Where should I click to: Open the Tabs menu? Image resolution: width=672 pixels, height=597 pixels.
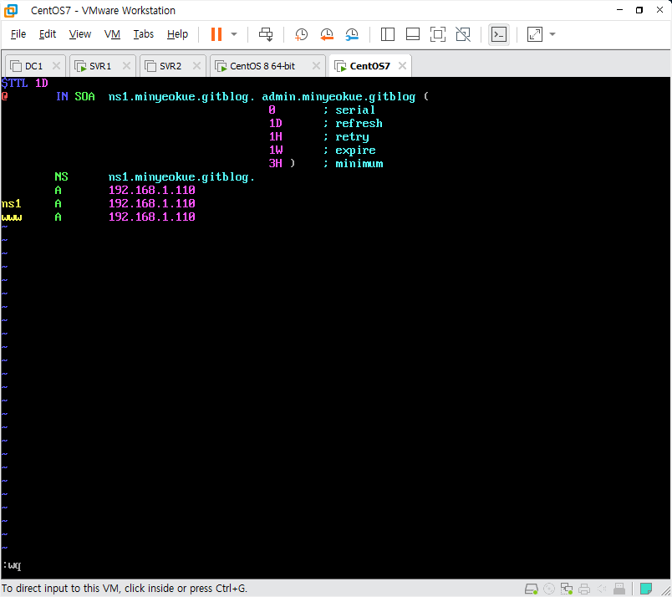pos(143,34)
